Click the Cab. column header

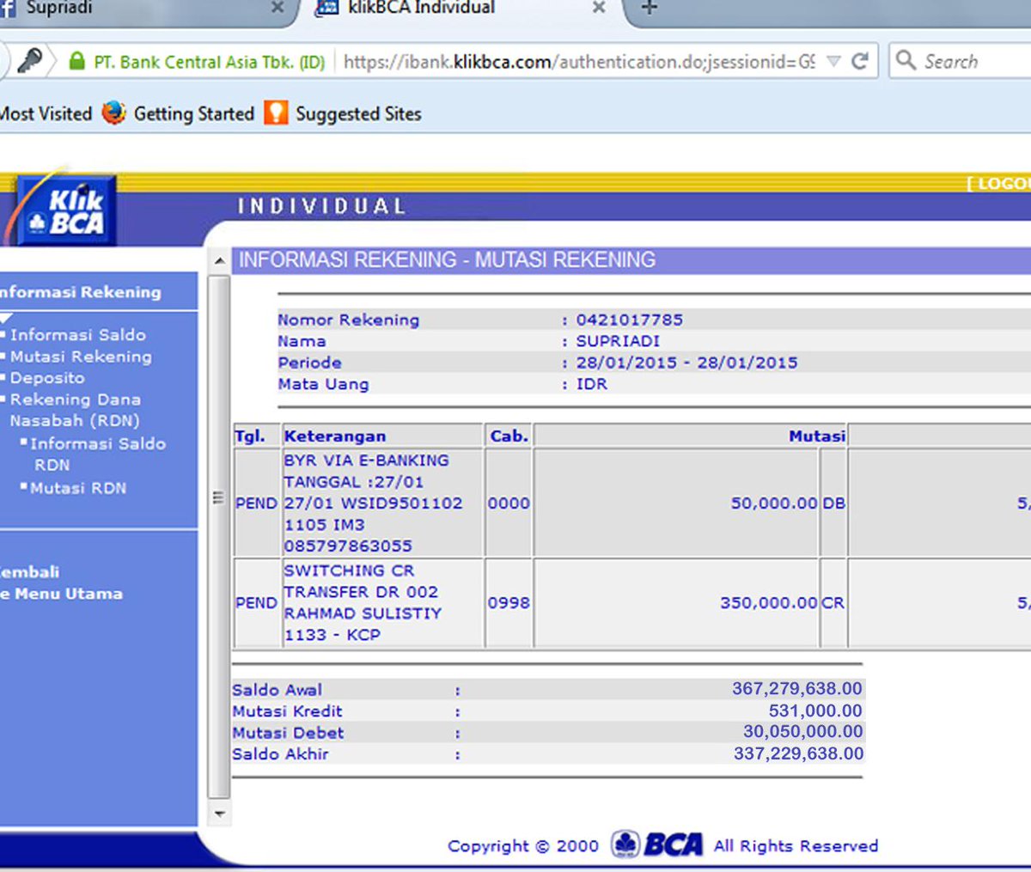[x=509, y=436]
